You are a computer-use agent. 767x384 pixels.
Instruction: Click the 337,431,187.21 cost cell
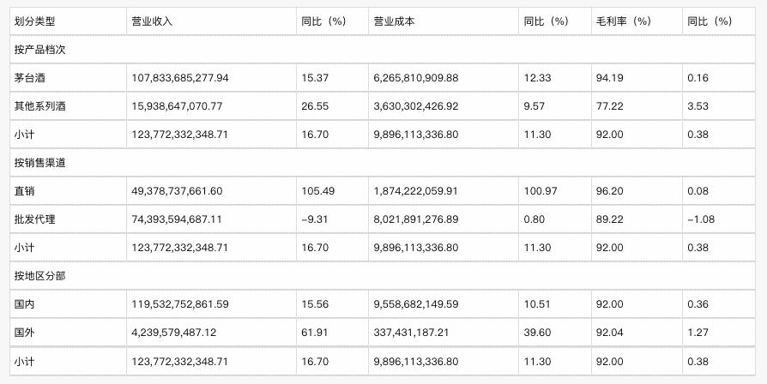410,332
